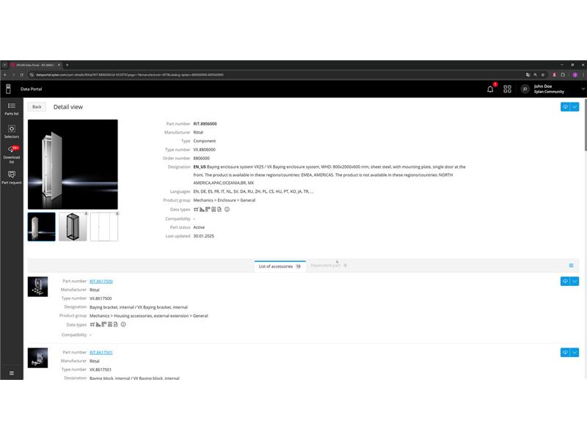The height and width of the screenshot is (440, 587).
Task: Click the type number VX.8806000
Action: (205, 150)
